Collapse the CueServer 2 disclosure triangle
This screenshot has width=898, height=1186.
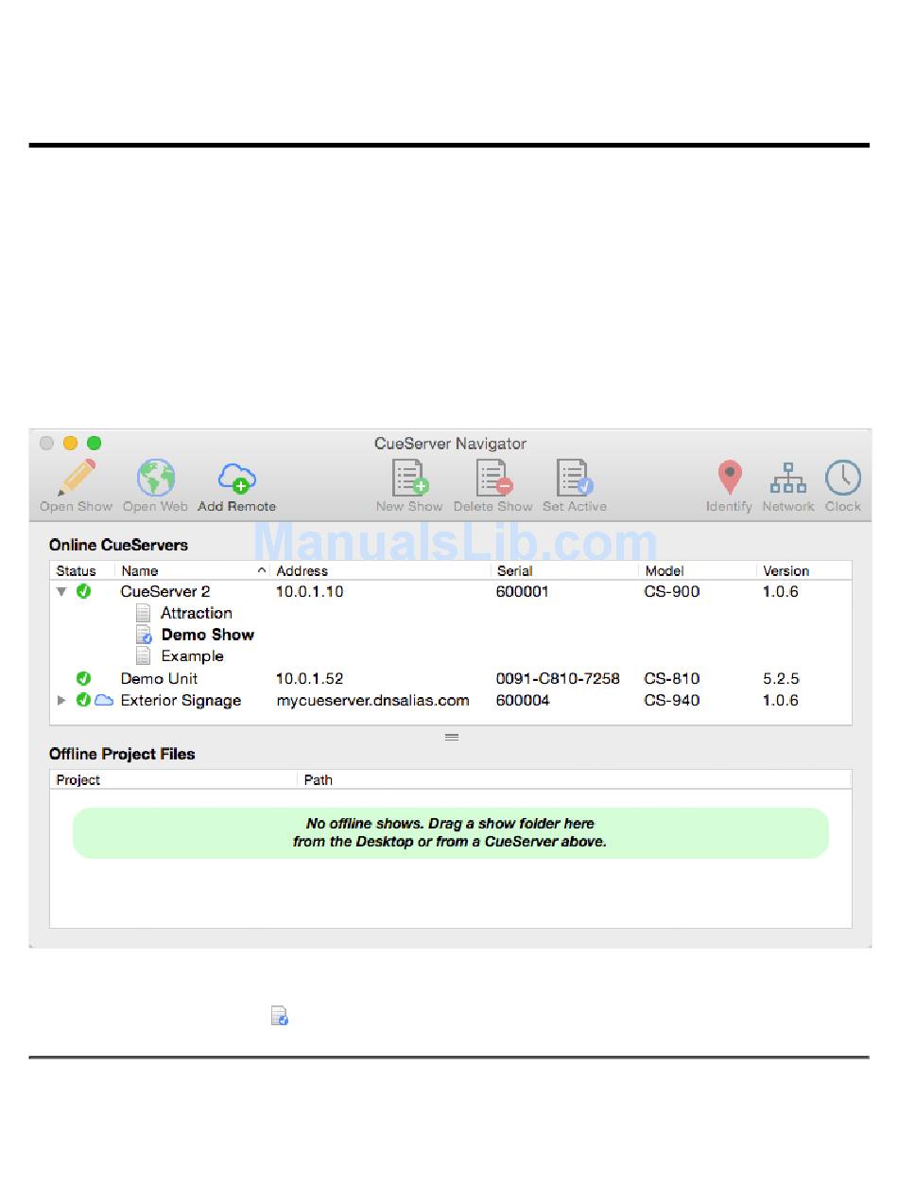(x=61, y=592)
